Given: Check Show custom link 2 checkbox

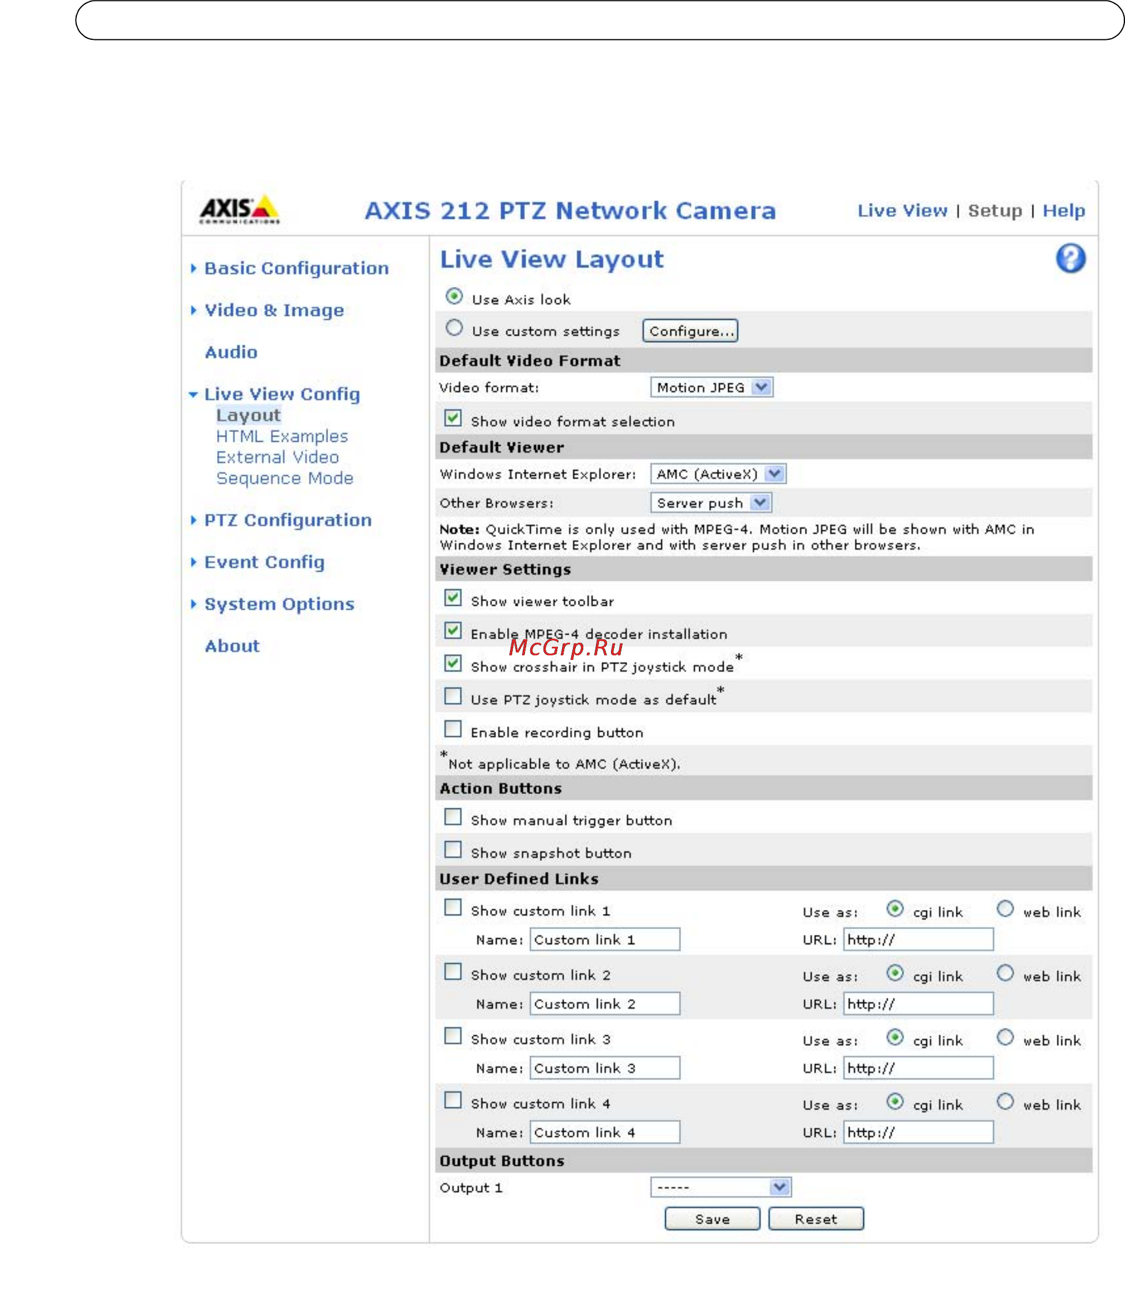Looking at the screenshot, I should 453,971.
